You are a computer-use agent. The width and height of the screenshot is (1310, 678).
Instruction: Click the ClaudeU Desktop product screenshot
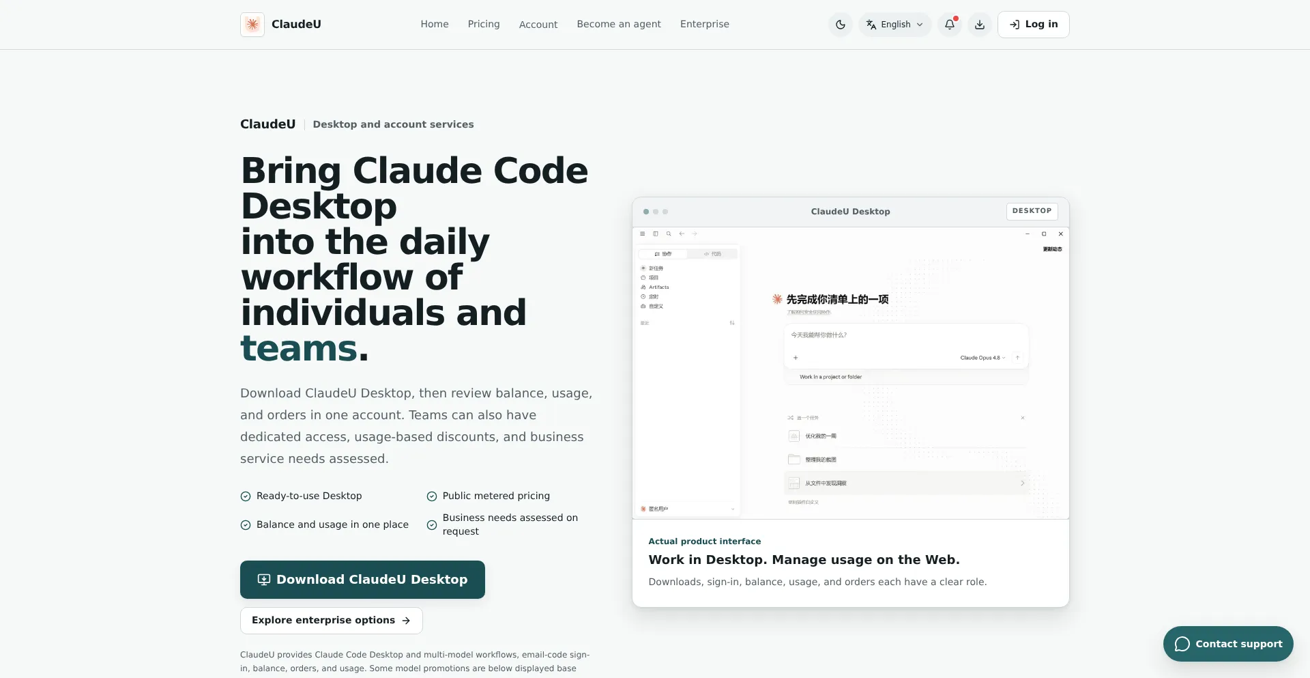(x=851, y=373)
